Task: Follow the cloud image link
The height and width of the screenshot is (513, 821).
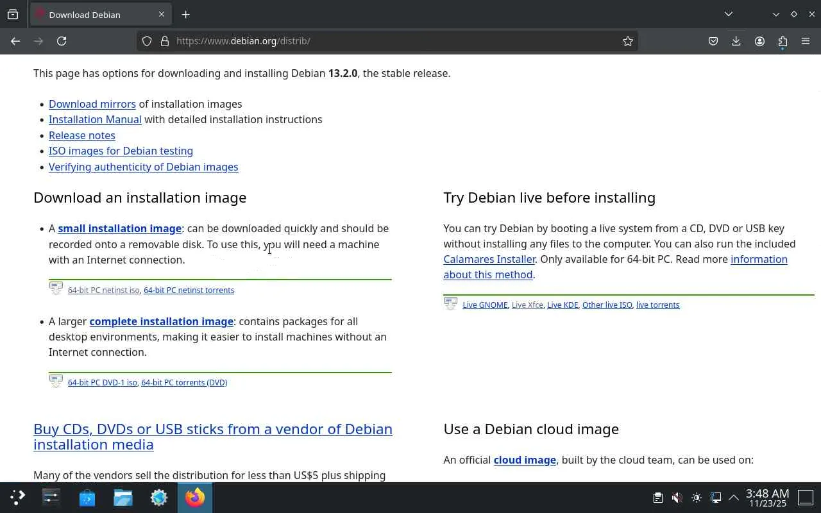Action: click(525, 460)
